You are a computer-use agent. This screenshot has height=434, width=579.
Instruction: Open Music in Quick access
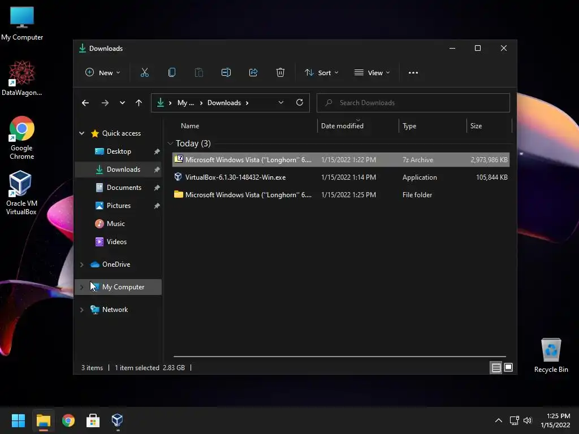pyautogui.click(x=115, y=224)
